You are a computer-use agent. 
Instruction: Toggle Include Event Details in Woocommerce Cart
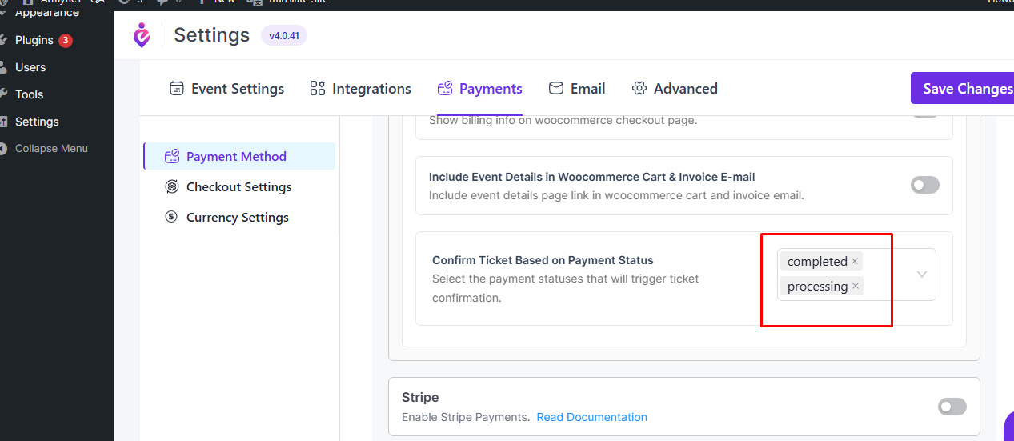tap(924, 186)
